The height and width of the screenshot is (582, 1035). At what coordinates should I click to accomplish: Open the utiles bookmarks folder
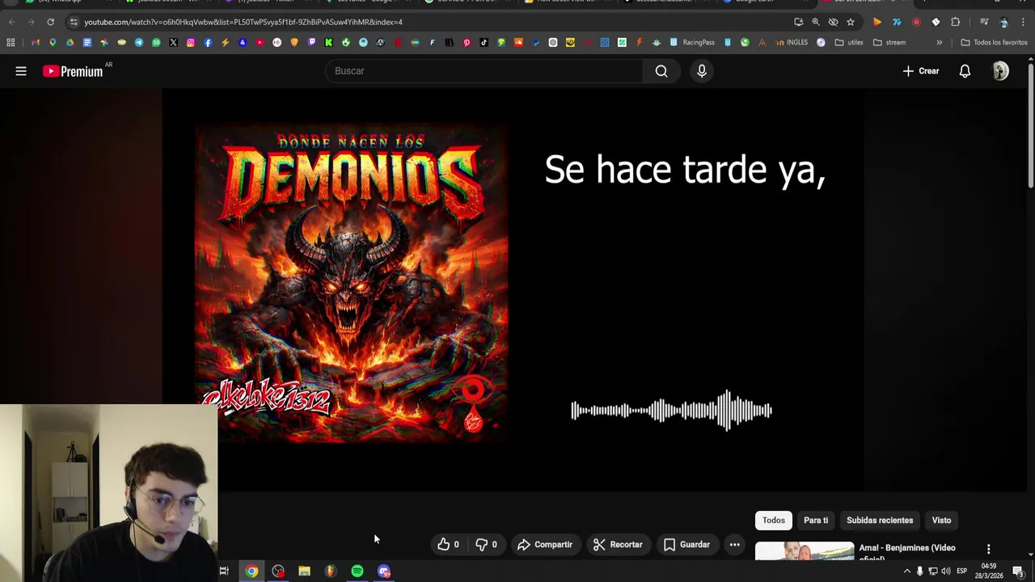[849, 42]
